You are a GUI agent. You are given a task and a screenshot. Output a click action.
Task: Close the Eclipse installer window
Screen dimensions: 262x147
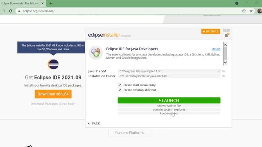point(226,30)
